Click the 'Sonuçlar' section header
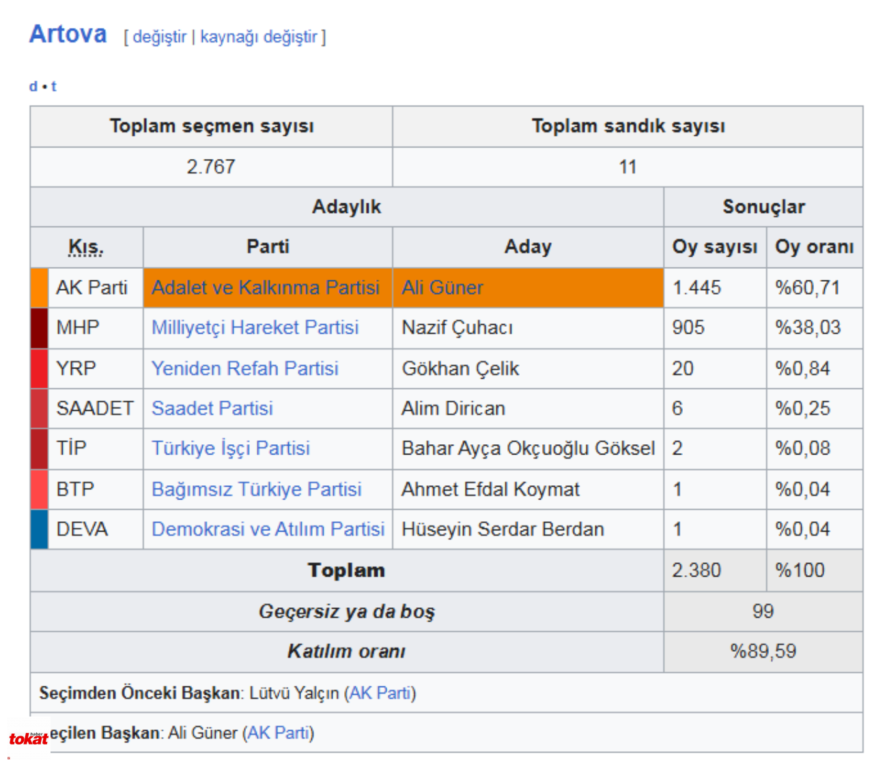The image size is (874, 767). coord(764,207)
